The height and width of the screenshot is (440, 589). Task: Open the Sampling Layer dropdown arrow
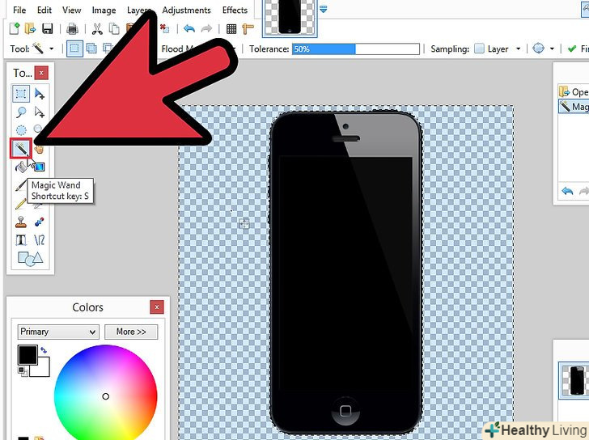(518, 49)
